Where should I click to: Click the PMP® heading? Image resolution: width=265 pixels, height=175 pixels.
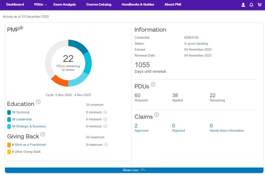[x=15, y=29]
